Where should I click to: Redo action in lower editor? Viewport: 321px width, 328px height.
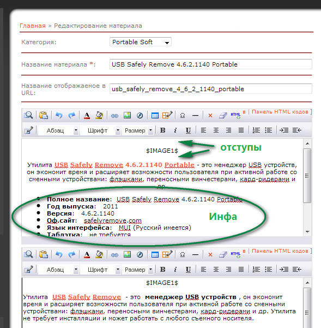click(x=71, y=254)
